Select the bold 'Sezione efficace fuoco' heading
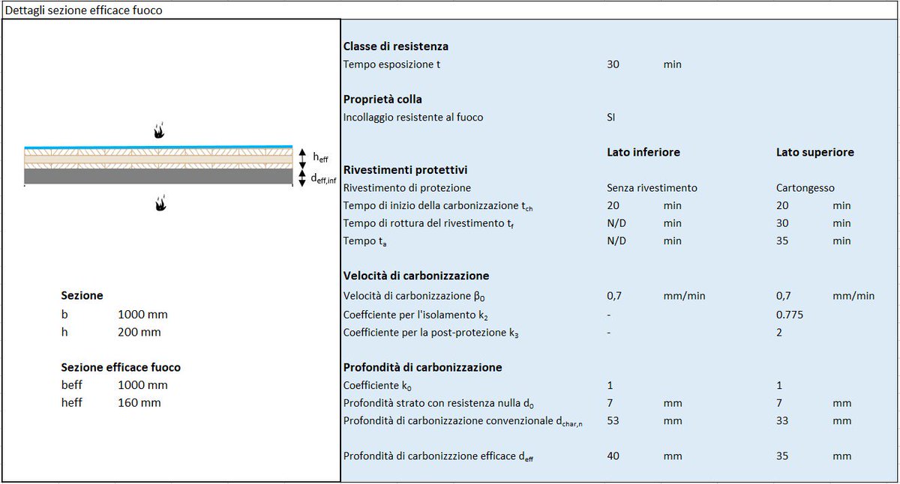 [120, 367]
